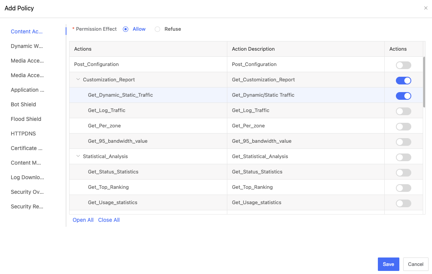Switch to HTTPDNS section
The width and height of the screenshot is (432, 274).
pyautogui.click(x=23, y=134)
